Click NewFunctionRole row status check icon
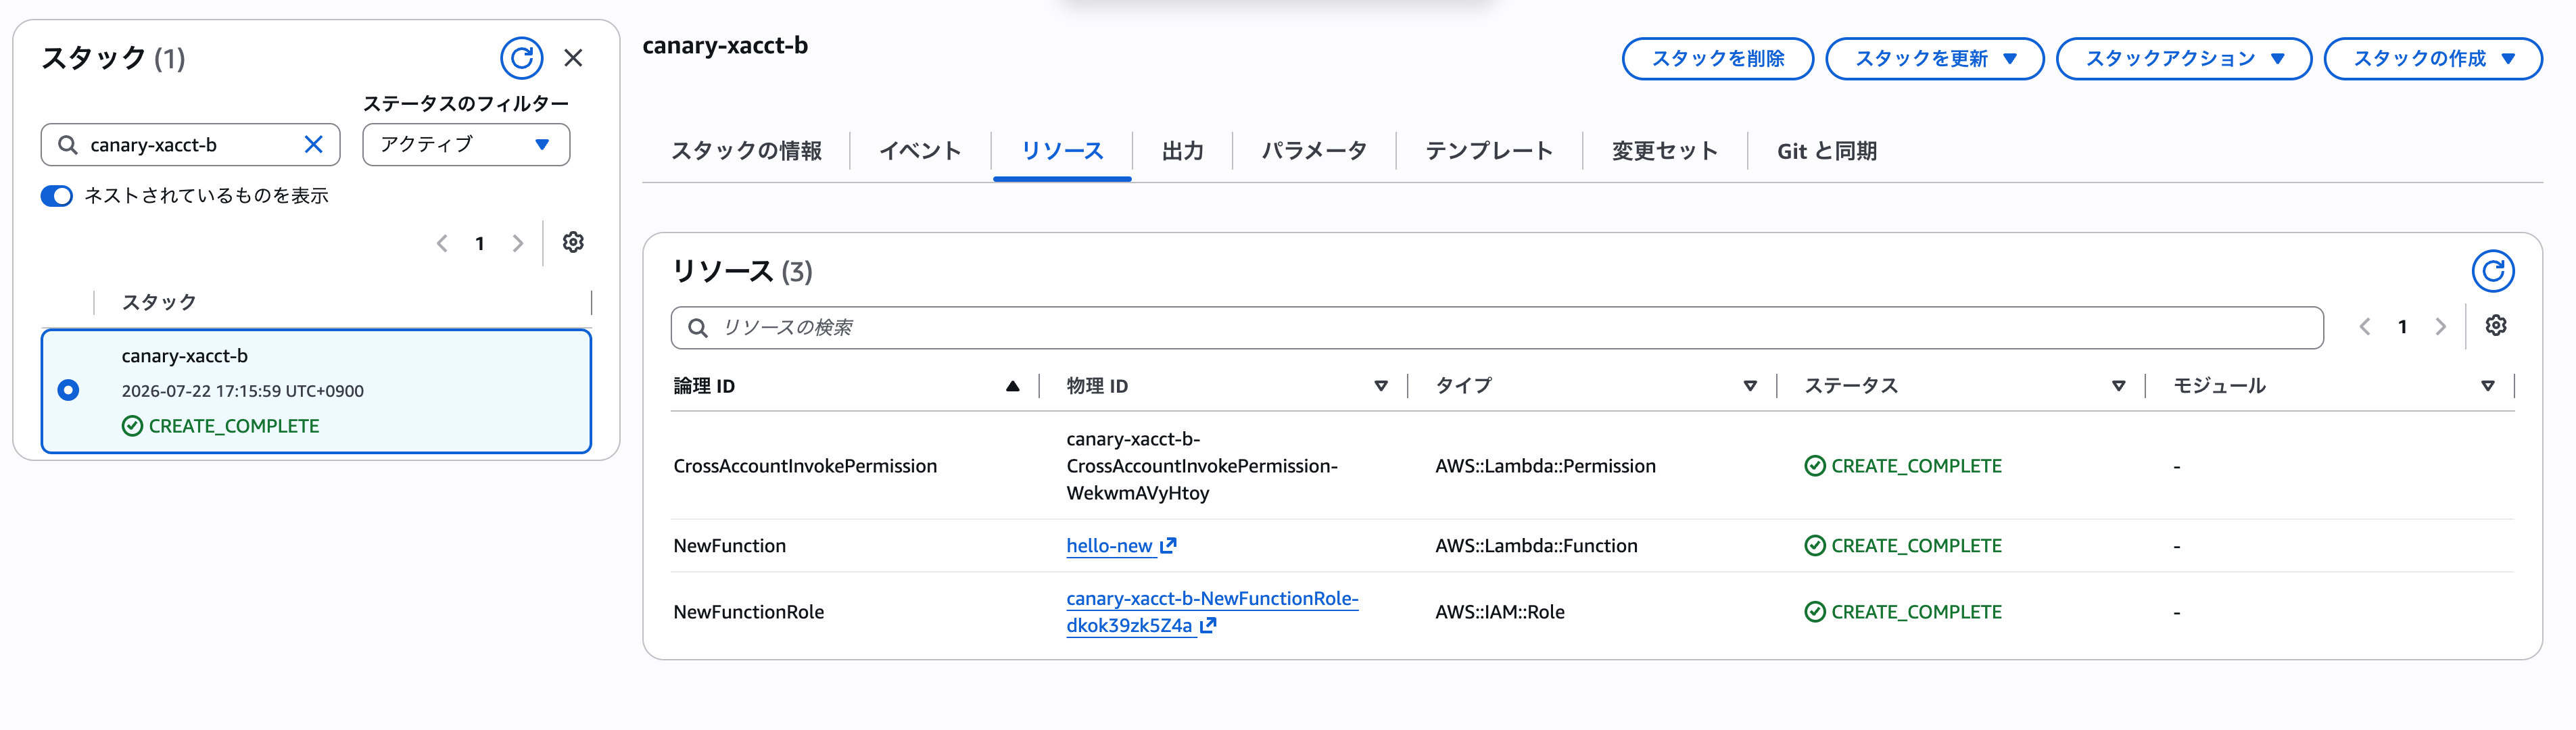 click(1814, 612)
